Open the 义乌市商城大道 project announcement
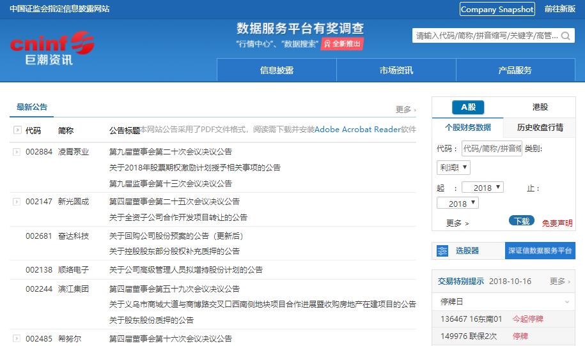585x346 pixels. click(263, 305)
